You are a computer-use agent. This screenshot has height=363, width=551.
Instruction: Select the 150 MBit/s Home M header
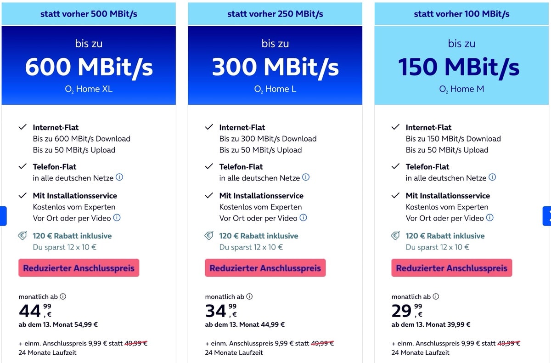461,65
